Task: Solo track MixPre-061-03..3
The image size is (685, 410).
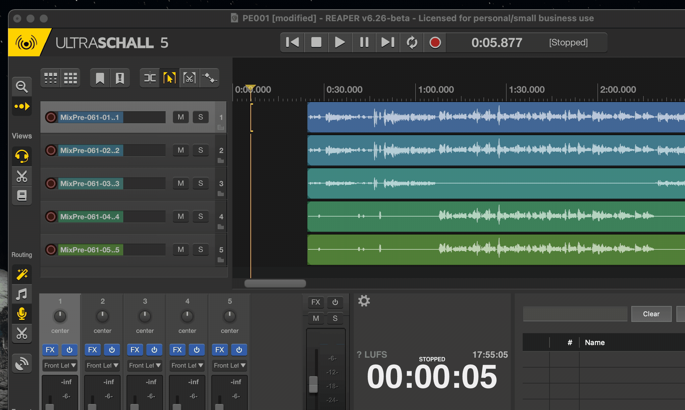Action: pos(200,183)
